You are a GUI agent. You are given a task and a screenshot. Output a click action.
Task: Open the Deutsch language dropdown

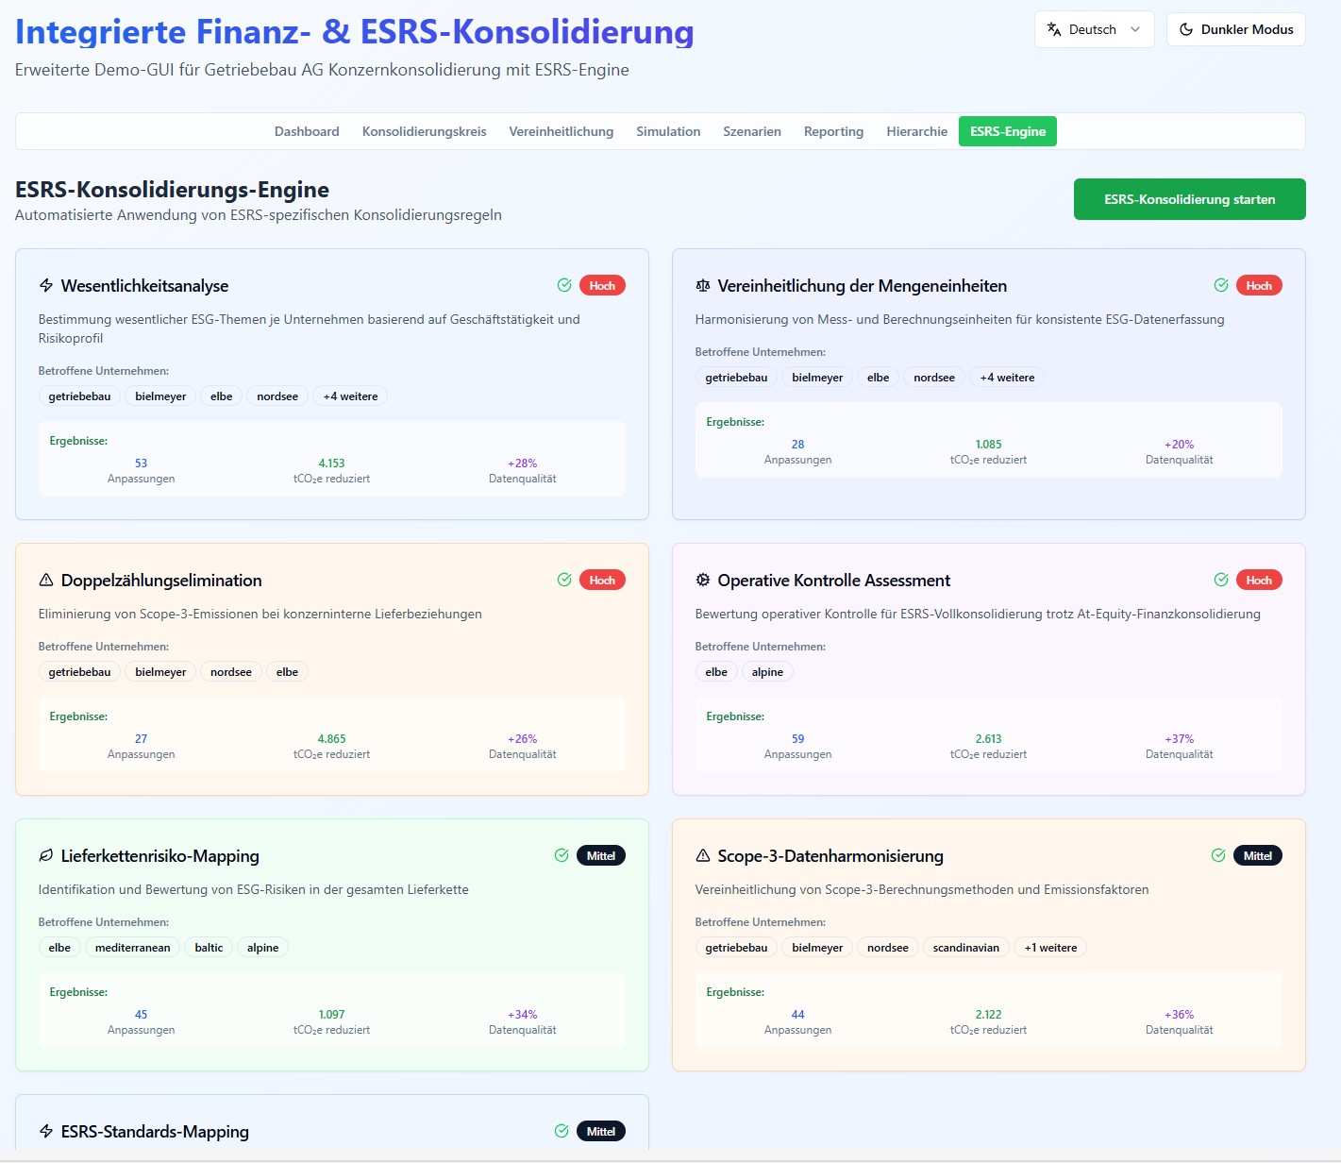tap(1094, 29)
